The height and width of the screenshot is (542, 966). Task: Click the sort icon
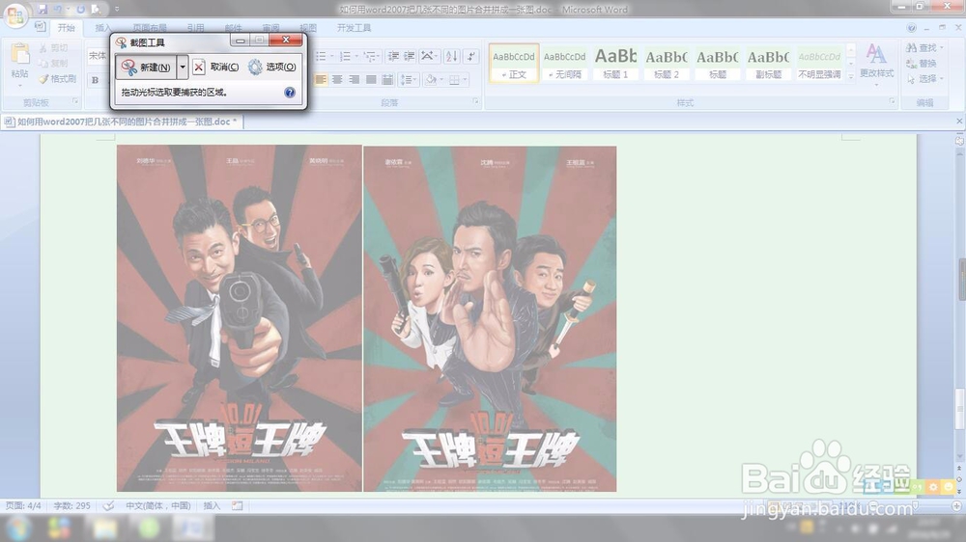tap(451, 56)
